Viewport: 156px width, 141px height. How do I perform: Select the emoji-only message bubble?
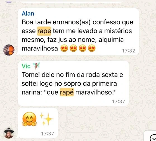click(x=38, y=123)
